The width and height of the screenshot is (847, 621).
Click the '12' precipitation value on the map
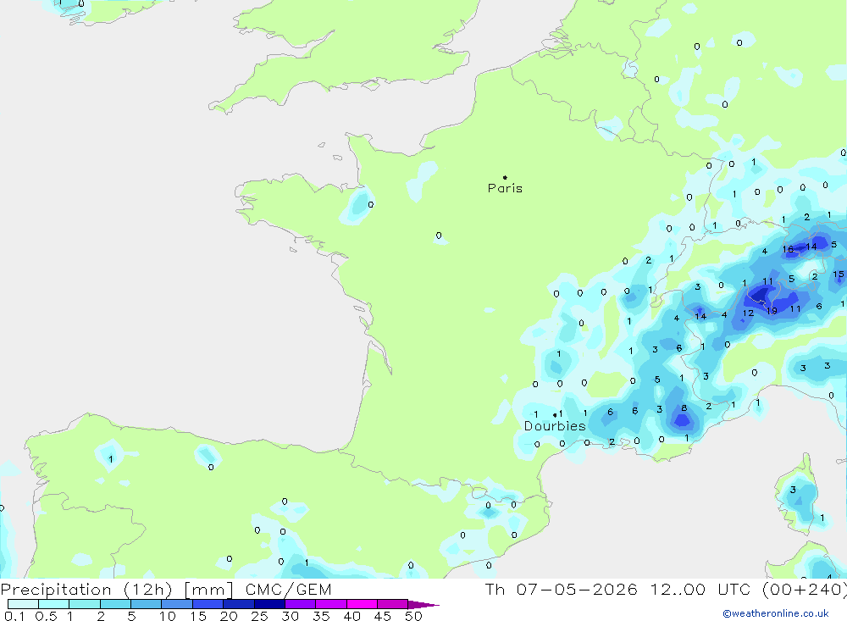pyautogui.click(x=748, y=313)
